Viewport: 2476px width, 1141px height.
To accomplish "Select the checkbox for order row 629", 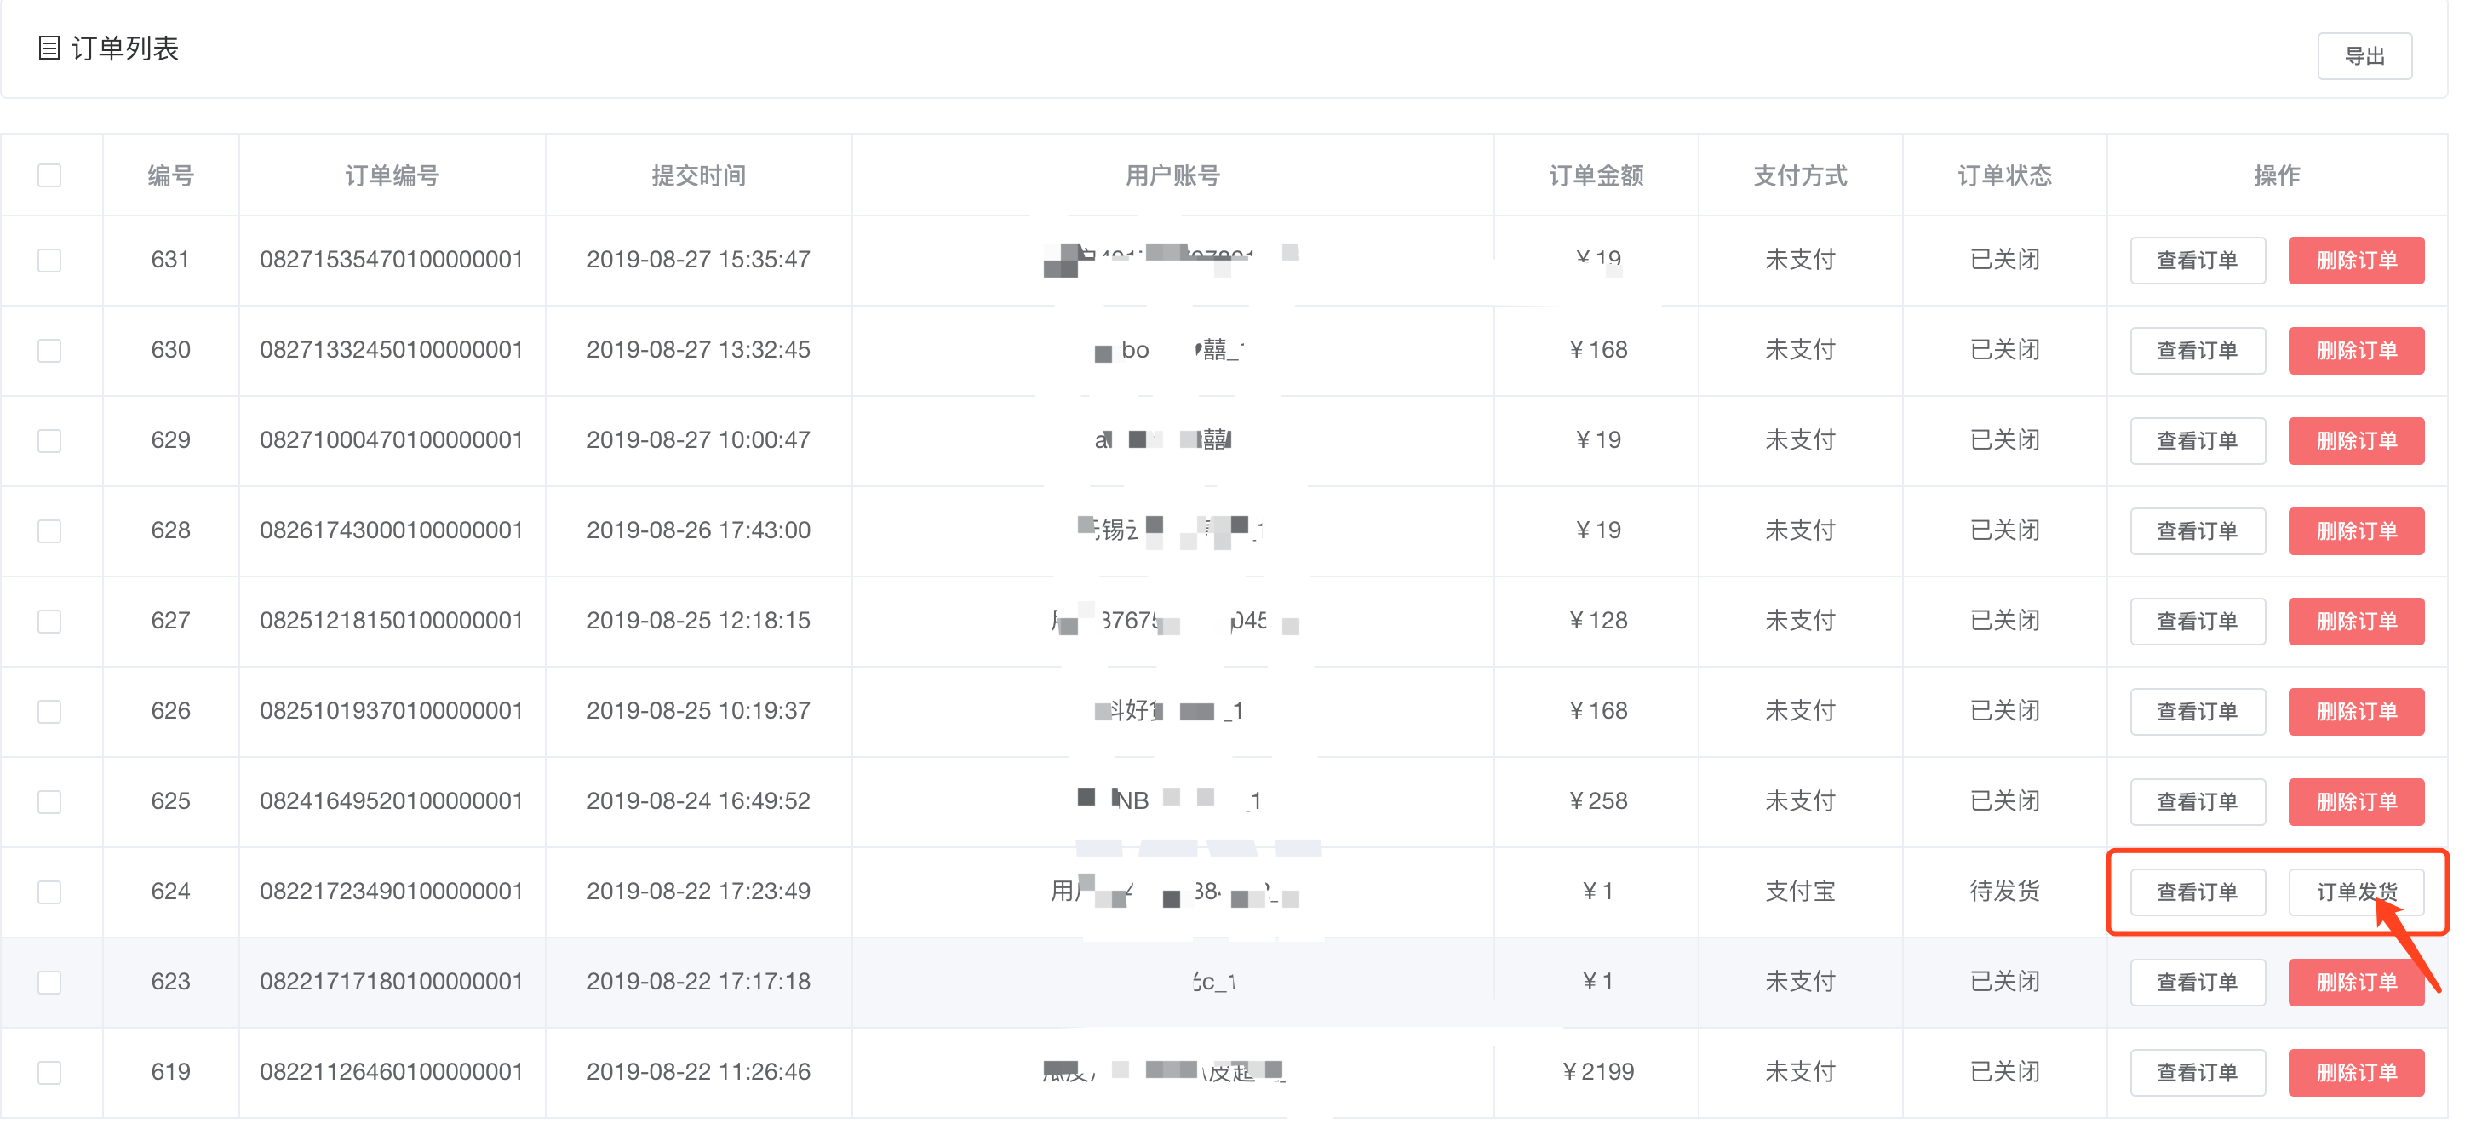I will (49, 440).
